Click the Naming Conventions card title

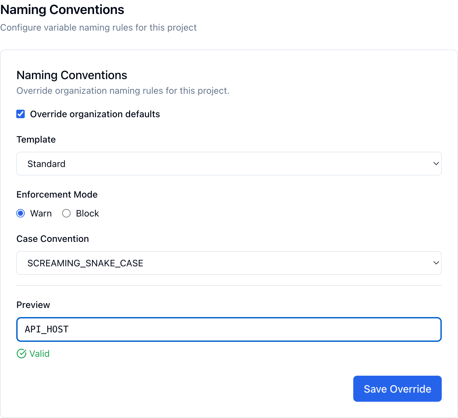(x=72, y=75)
